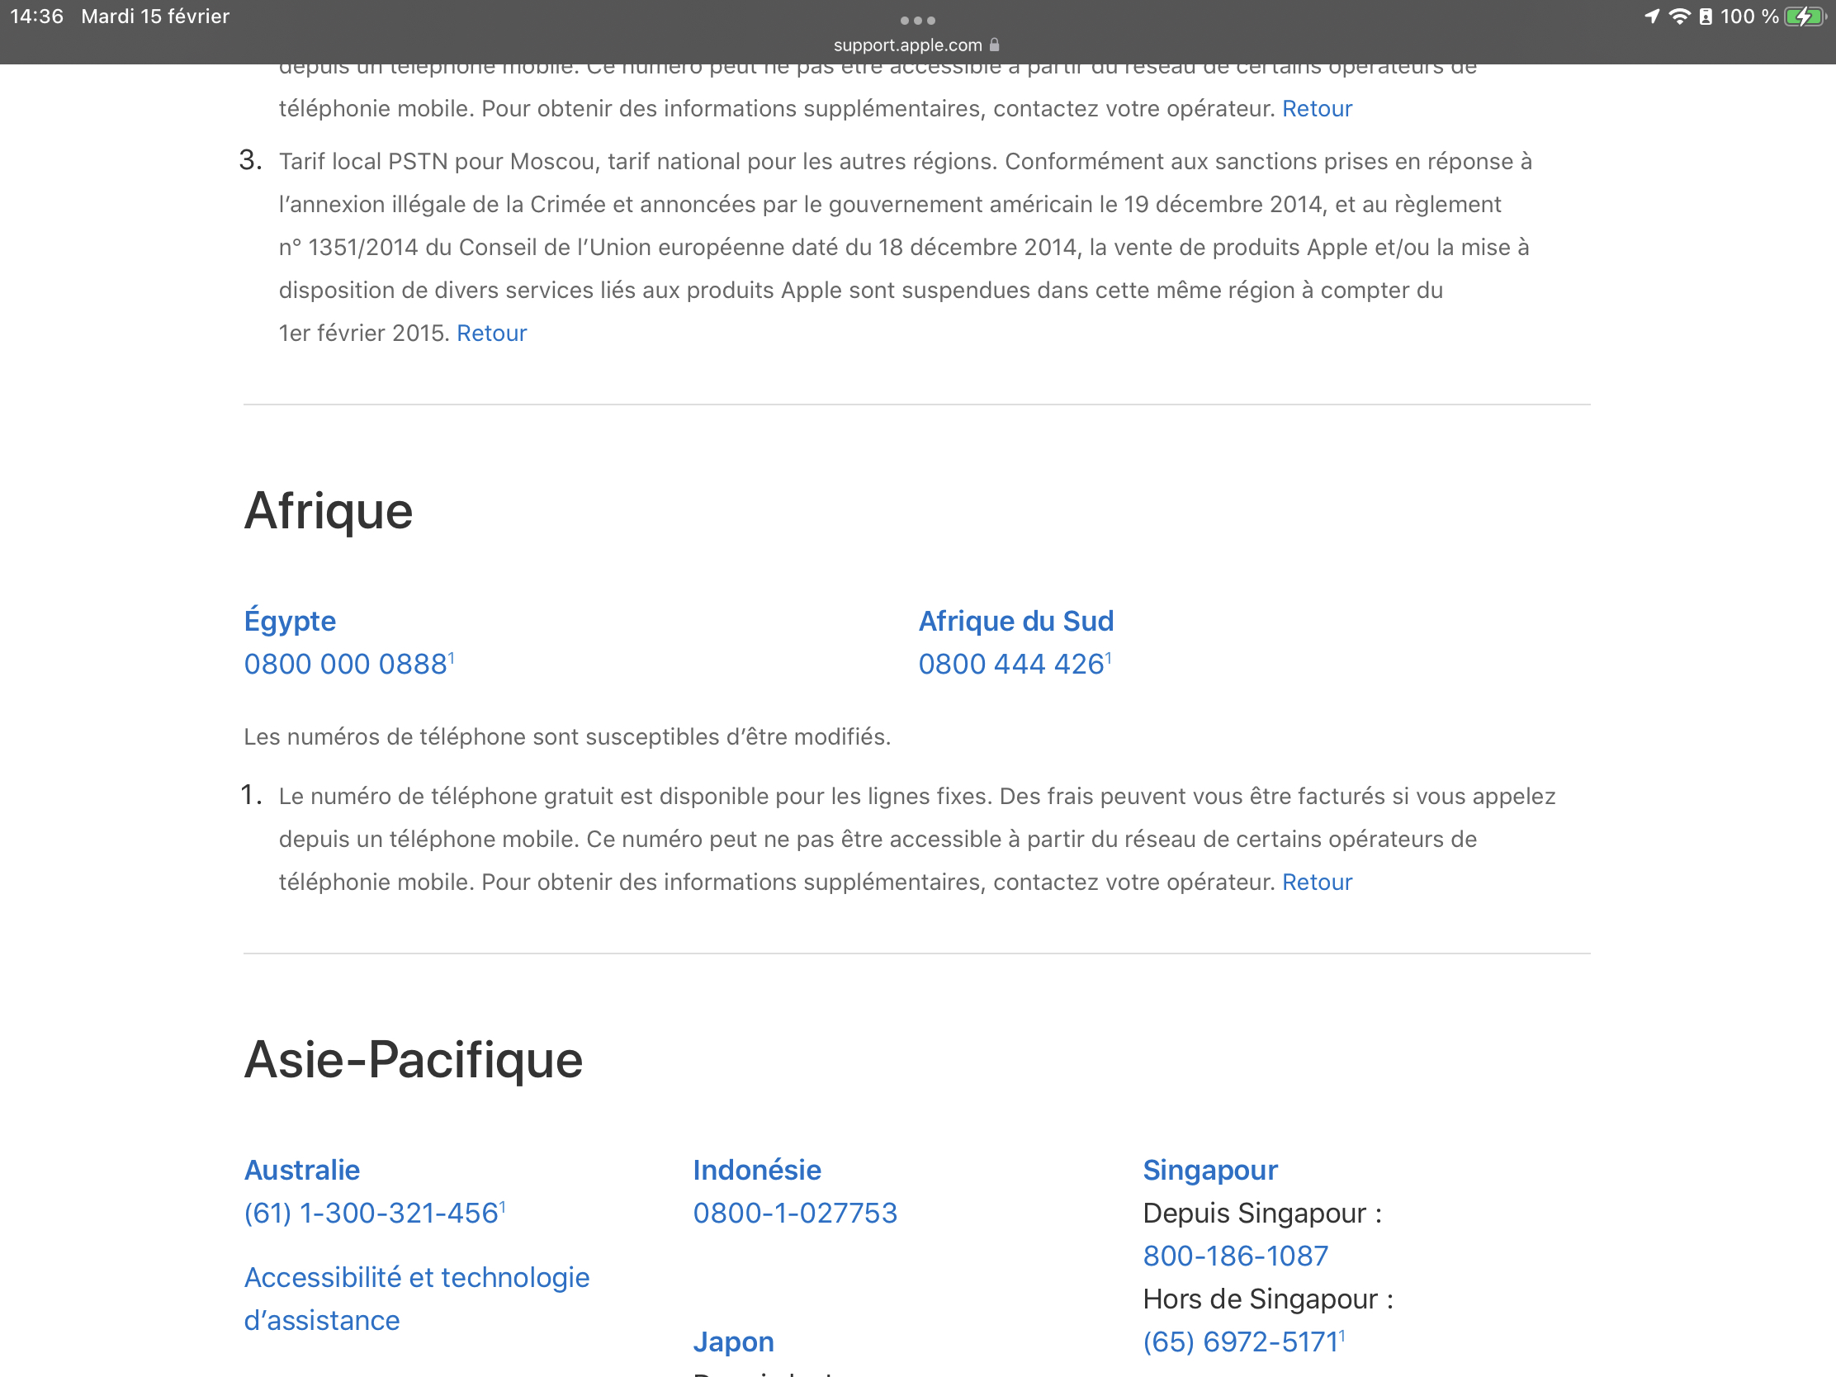
Task: Tap the support.apple.com address field
Action: click(x=907, y=45)
